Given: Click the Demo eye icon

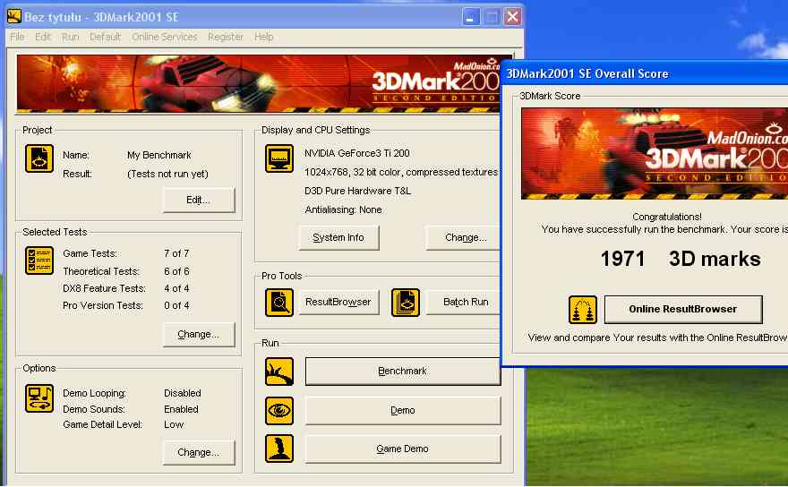Looking at the screenshot, I should (278, 411).
